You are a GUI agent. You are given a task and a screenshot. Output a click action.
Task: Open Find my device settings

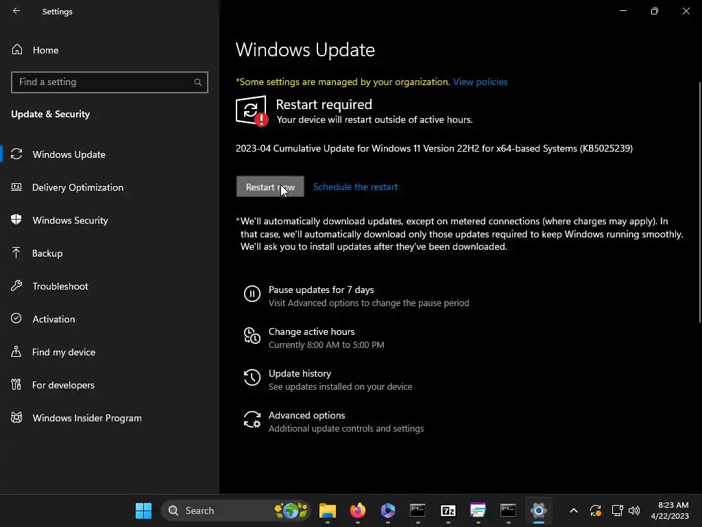(64, 352)
